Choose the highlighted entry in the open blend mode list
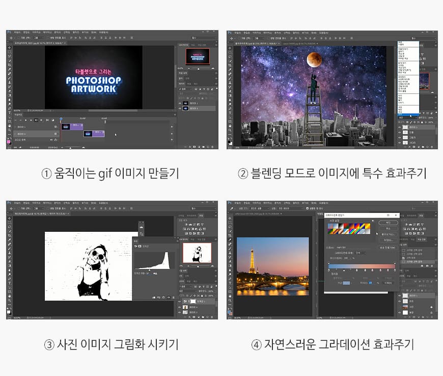 click(408, 115)
